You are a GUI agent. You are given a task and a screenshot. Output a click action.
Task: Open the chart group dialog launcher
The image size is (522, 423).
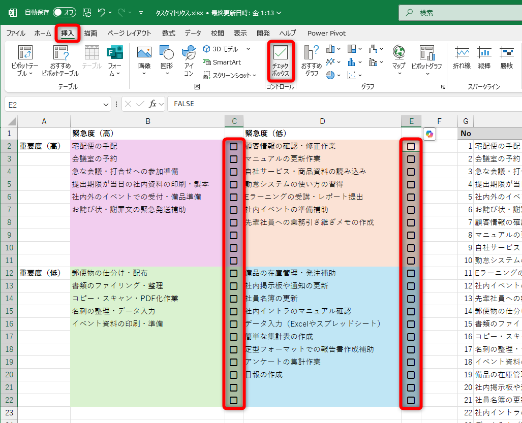[443, 87]
